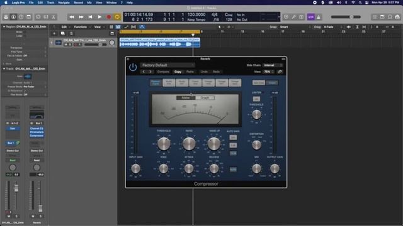
Task: Toggle the Limiter On button
Action: pyautogui.click(x=256, y=99)
